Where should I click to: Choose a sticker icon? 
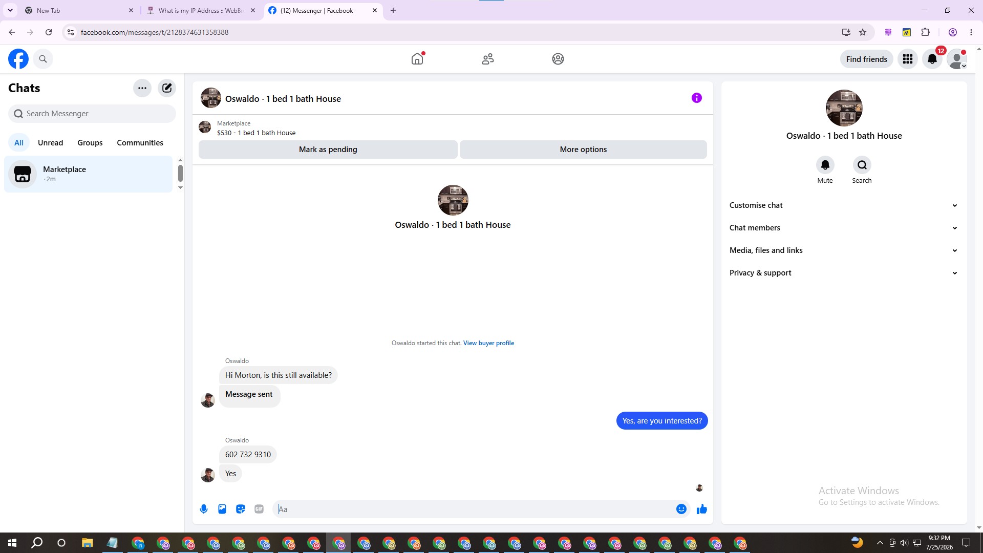click(x=241, y=509)
